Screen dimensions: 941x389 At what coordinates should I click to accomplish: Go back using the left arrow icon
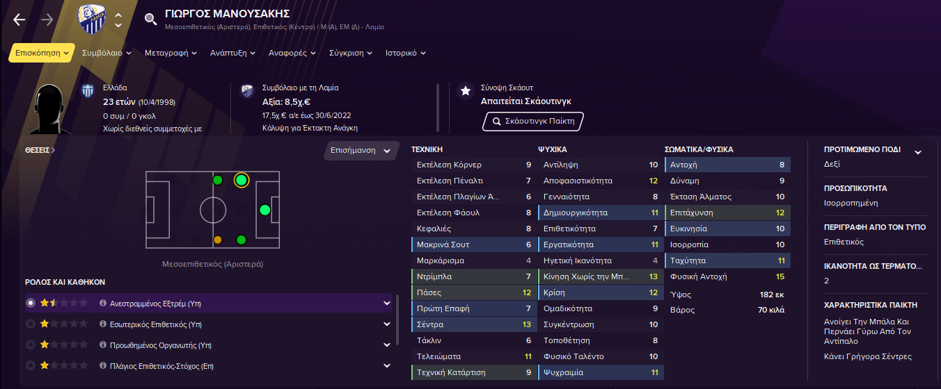point(19,19)
